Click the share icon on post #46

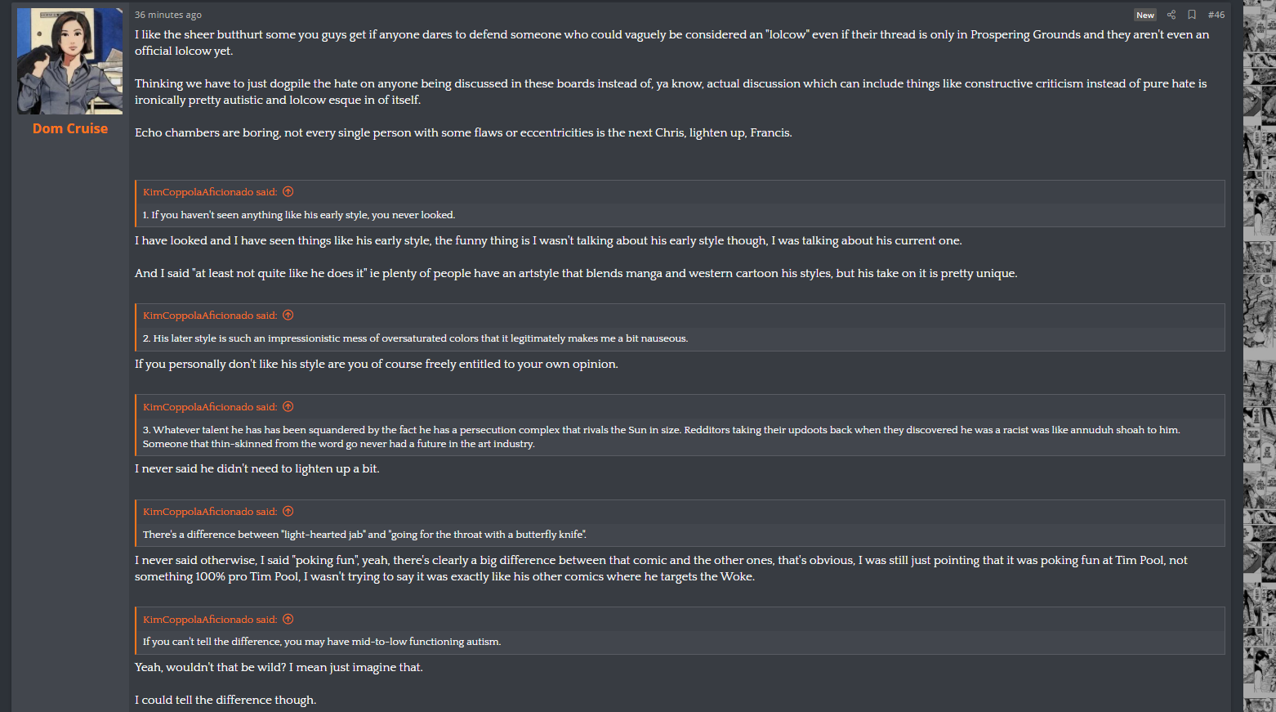click(1171, 15)
